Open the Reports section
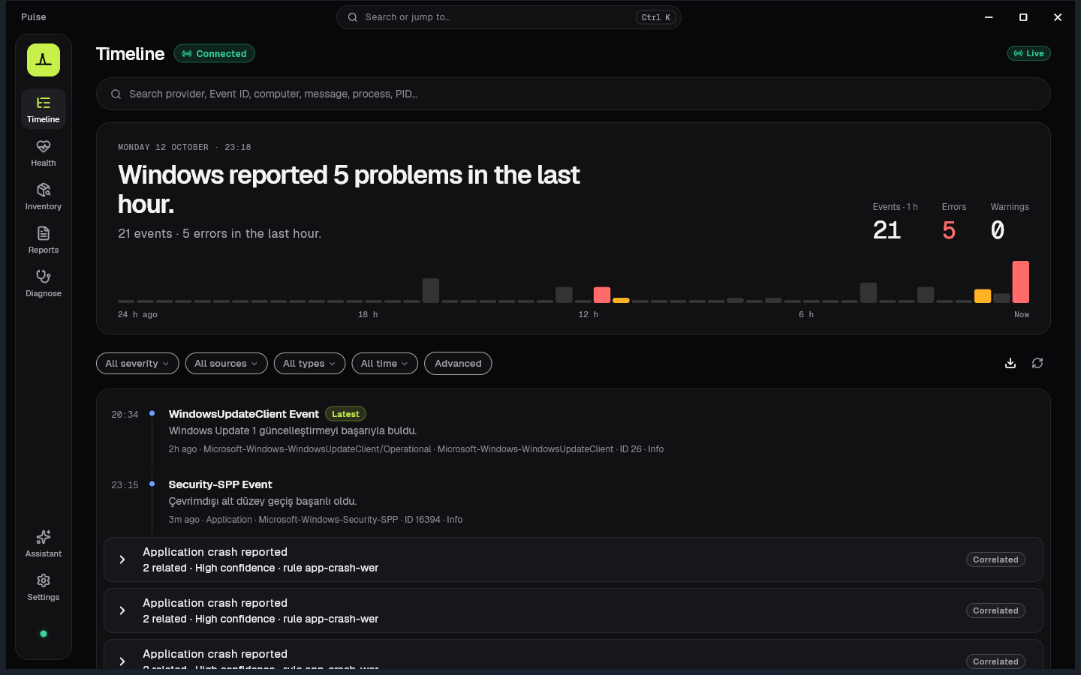 tap(44, 240)
